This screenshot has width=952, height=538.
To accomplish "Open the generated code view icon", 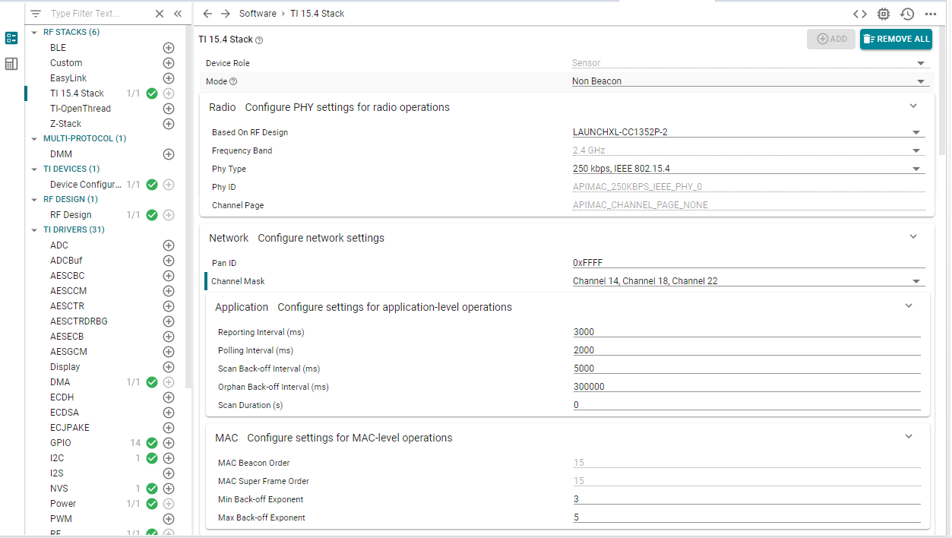I will [x=859, y=14].
